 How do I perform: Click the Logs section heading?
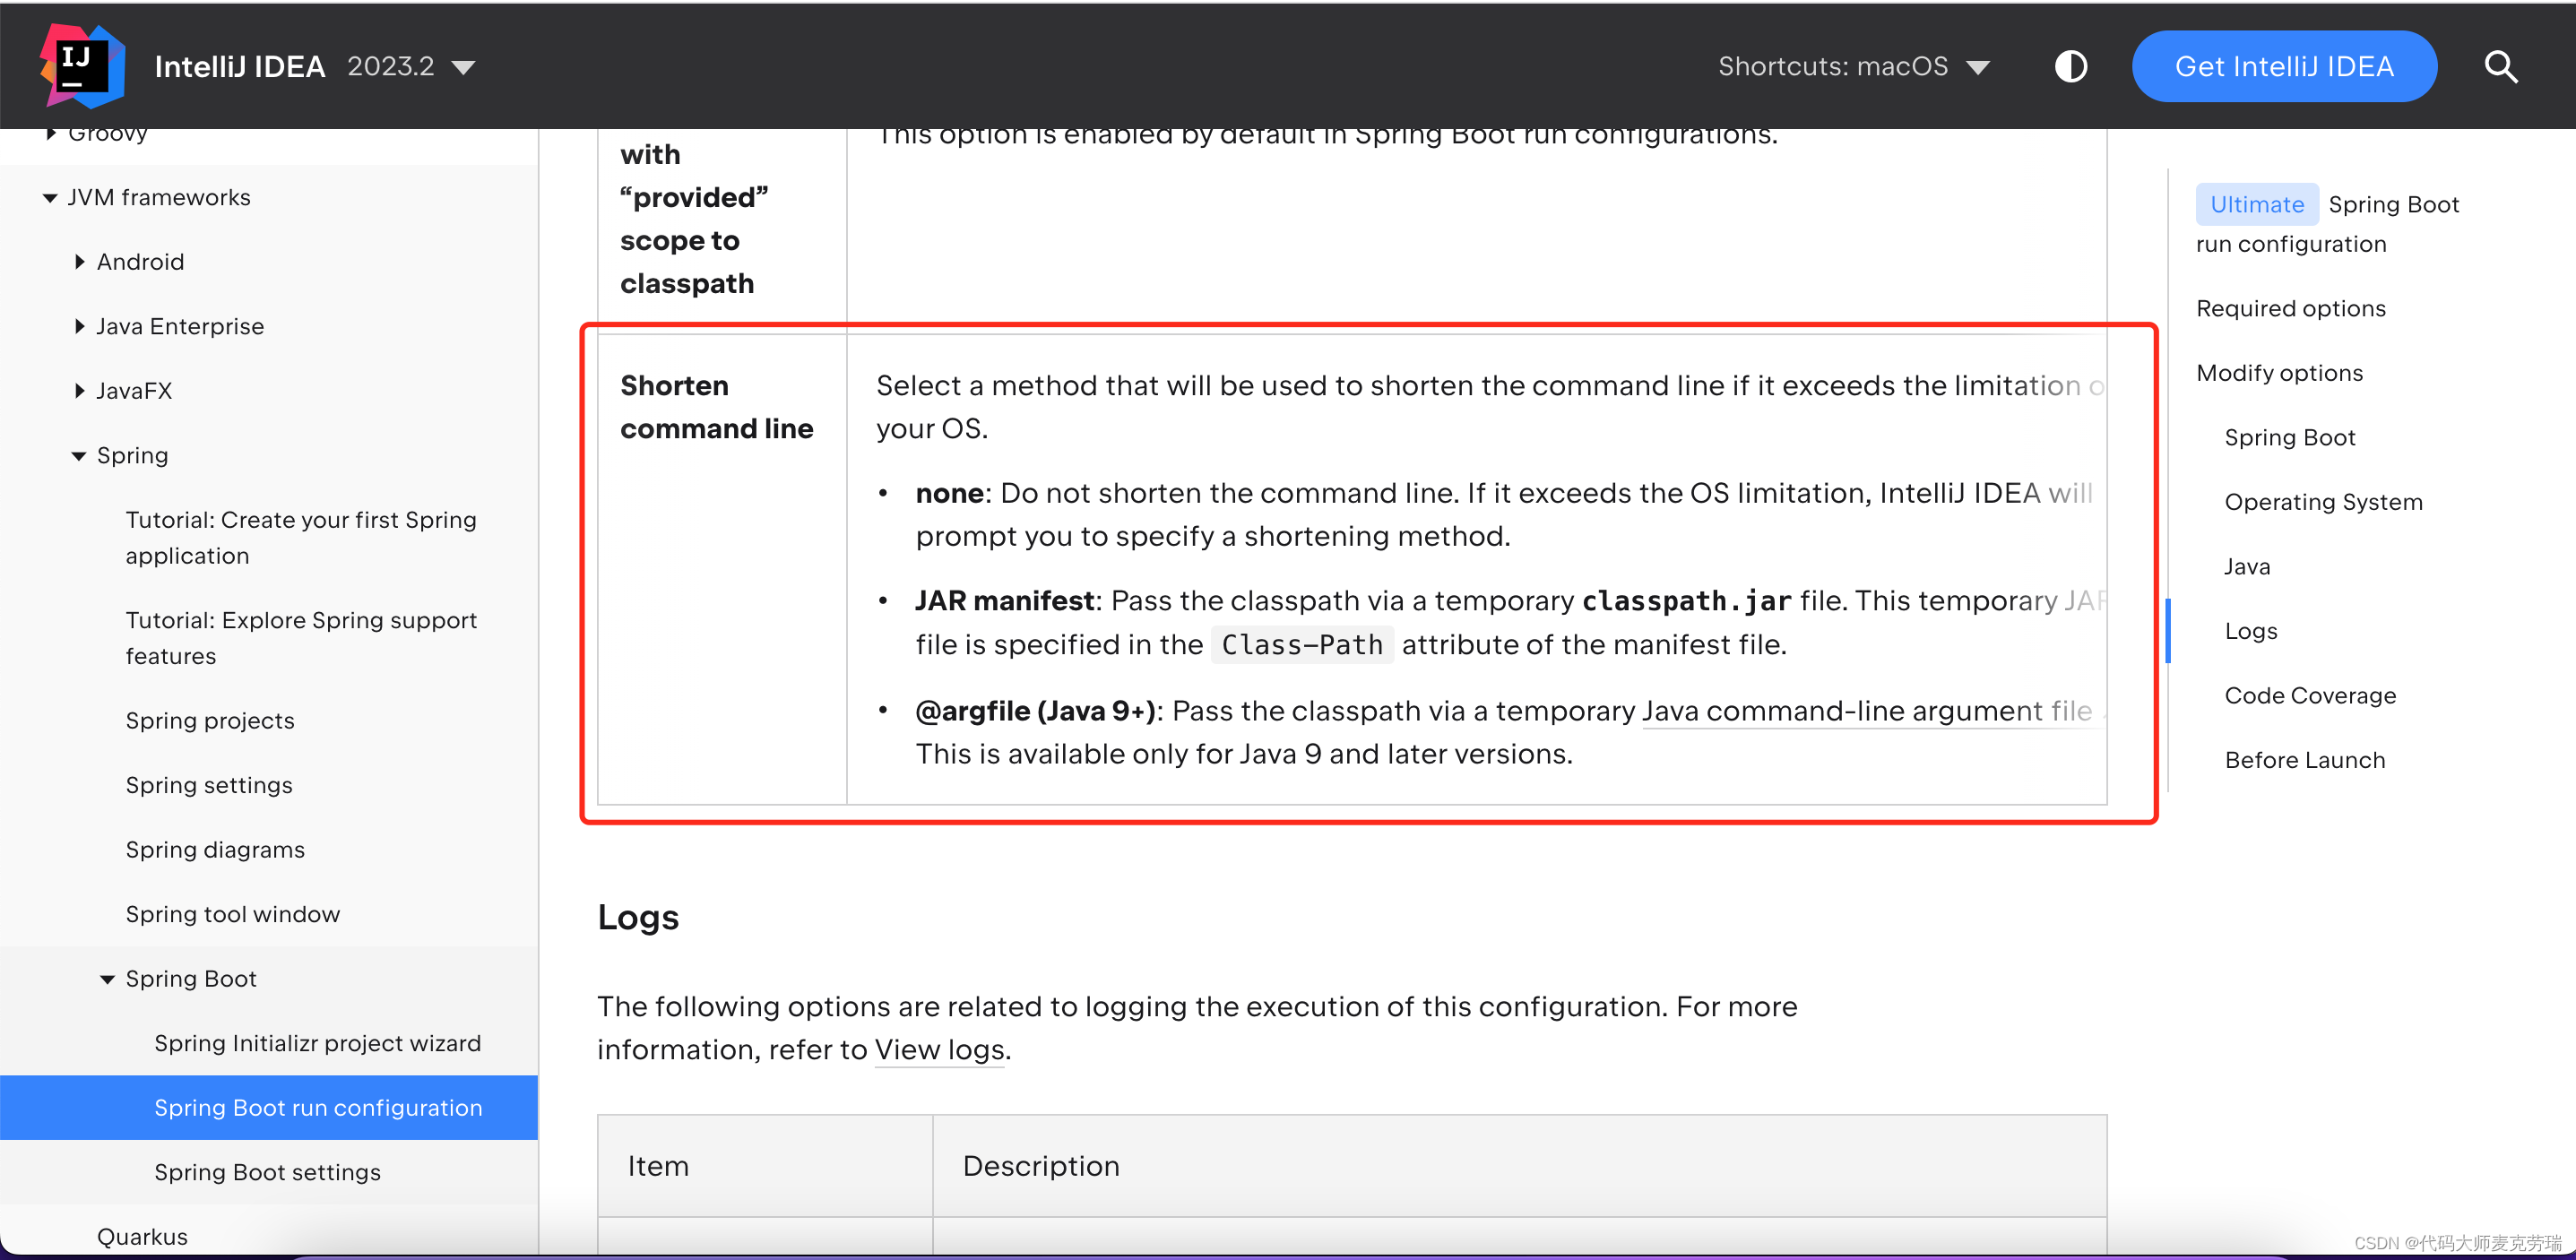point(638,917)
